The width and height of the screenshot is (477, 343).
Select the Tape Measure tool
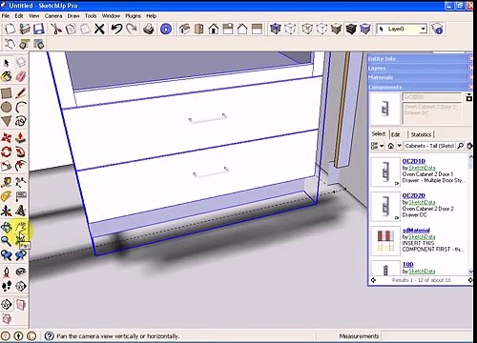coord(7,182)
